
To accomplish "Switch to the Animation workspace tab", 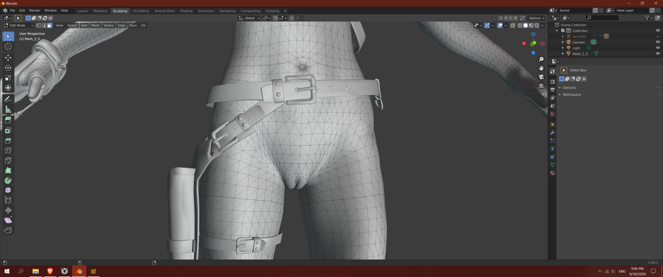I will pos(206,11).
